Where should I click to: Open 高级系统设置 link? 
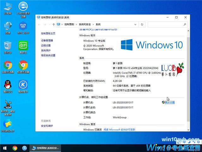48,55
